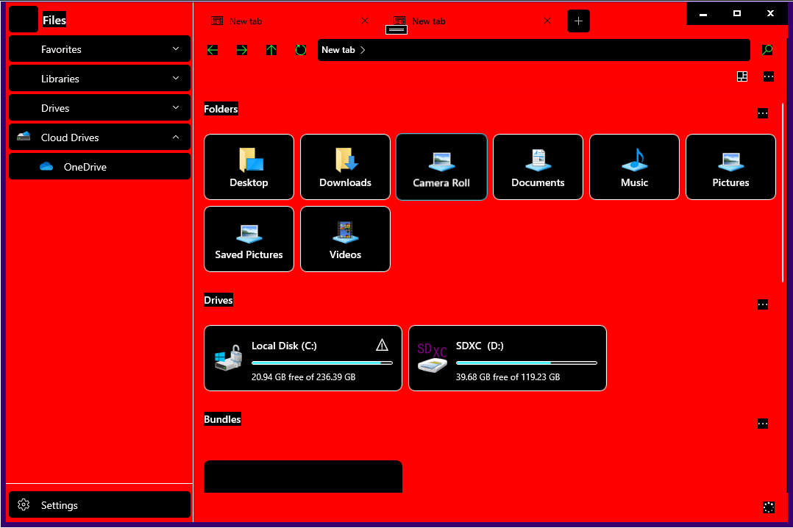Click the dotted circle icon at bottom right

pyautogui.click(x=768, y=507)
